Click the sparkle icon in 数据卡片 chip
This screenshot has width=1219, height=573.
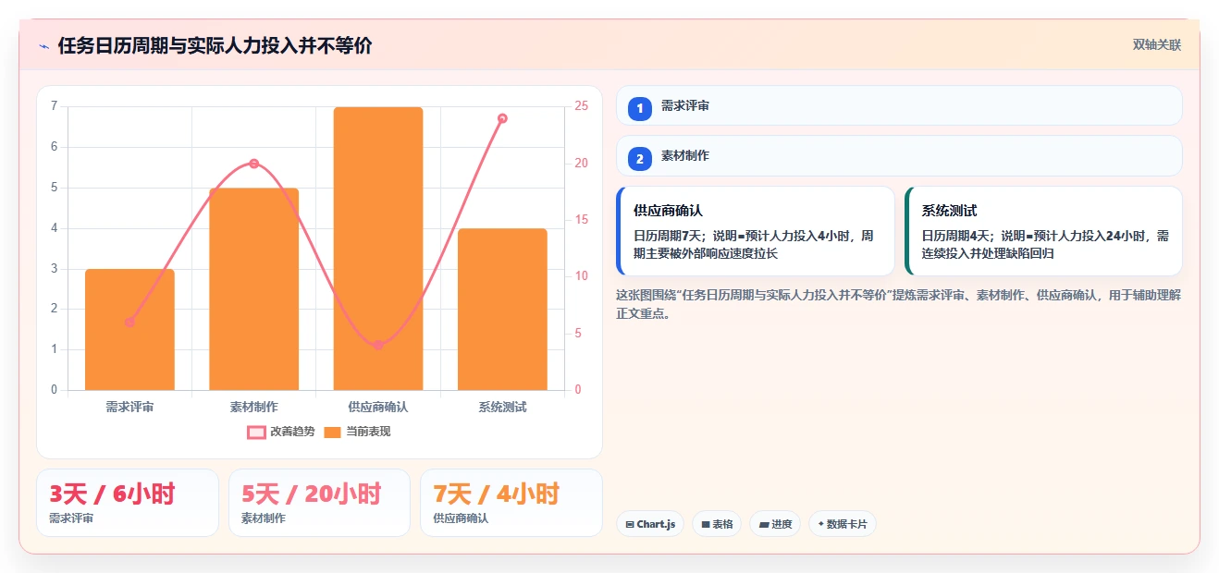click(x=821, y=524)
